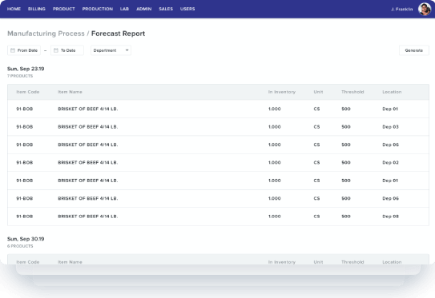Click the Manufacturing Process breadcrumb link
Image resolution: width=435 pixels, height=298 pixels.
46,34
